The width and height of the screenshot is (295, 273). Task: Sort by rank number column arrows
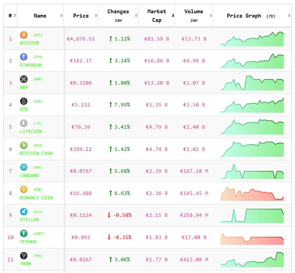15,16
